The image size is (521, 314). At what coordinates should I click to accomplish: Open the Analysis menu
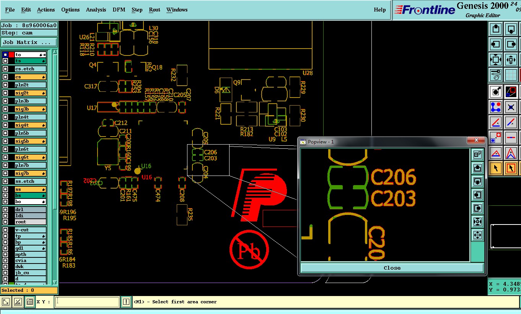[96, 10]
